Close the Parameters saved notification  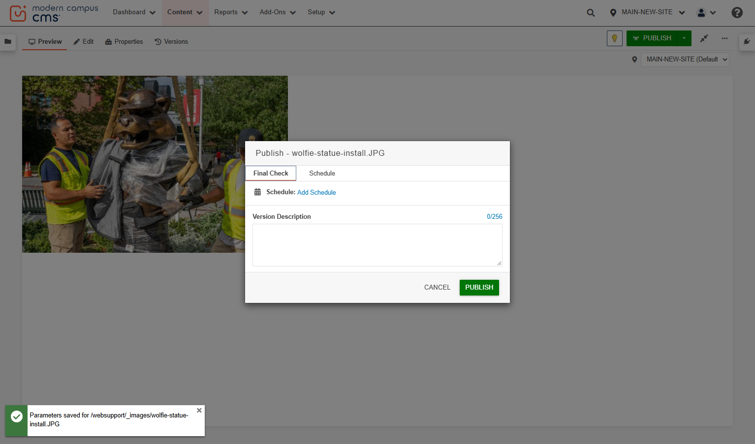[x=199, y=411]
